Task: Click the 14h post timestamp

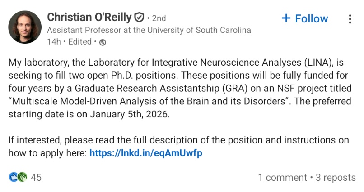Action: 54,42
